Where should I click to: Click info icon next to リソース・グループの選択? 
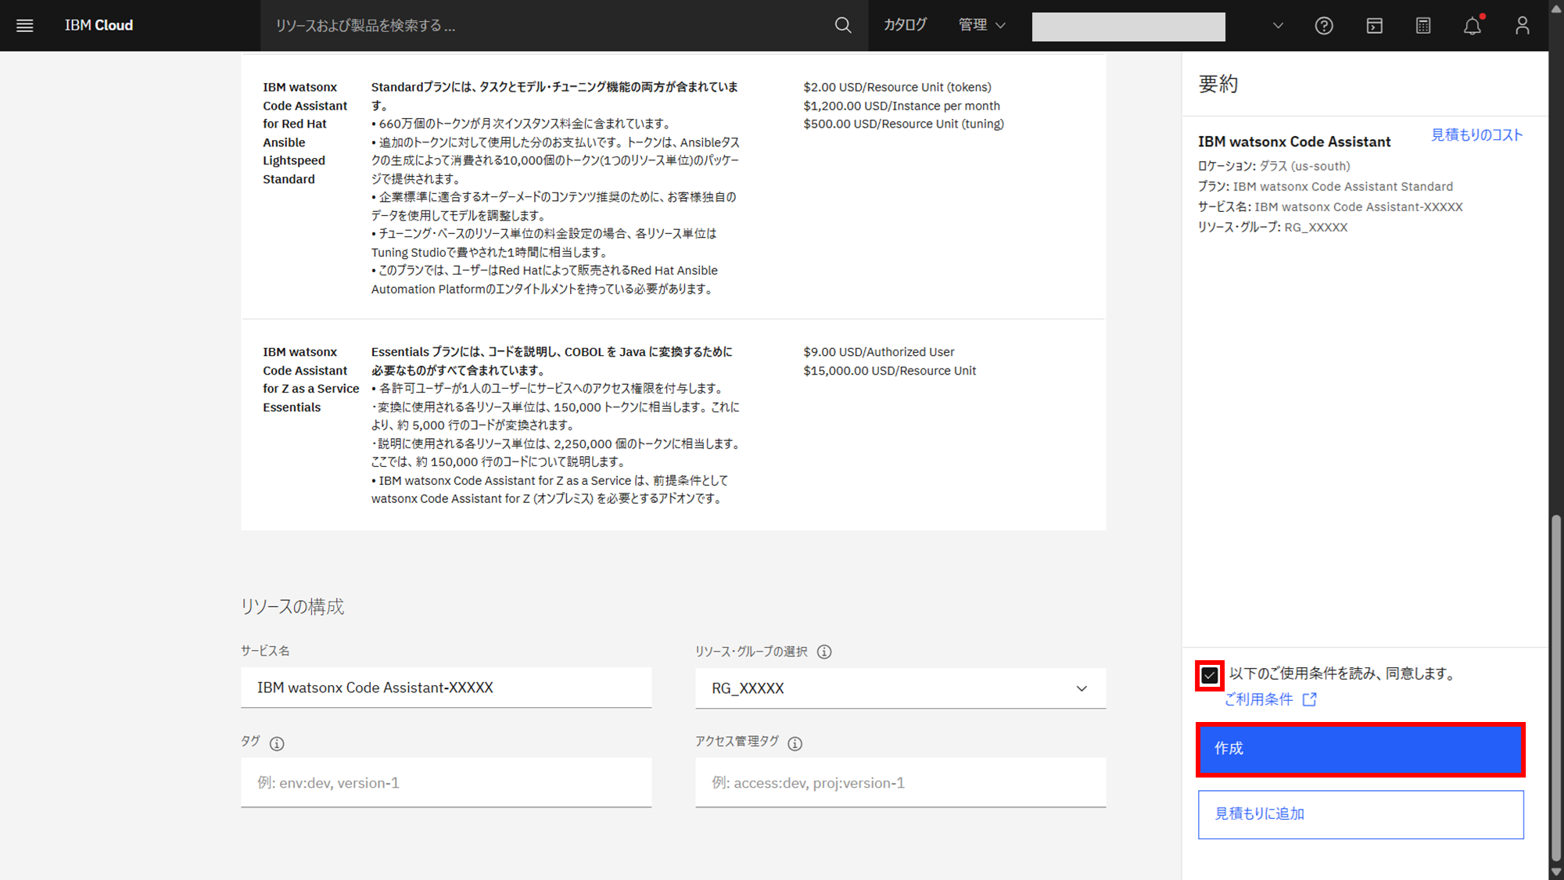824,652
